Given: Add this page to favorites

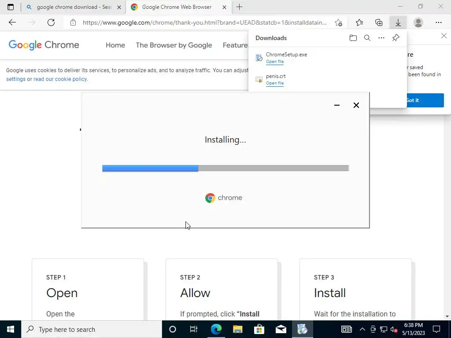Looking at the screenshot, I should tap(339, 22).
